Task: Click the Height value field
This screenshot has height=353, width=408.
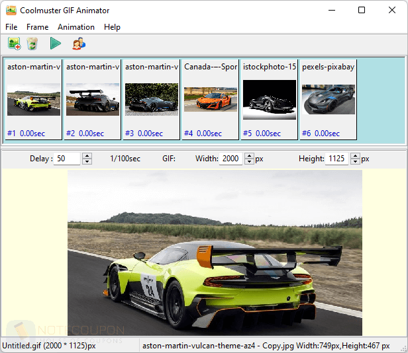Action: pos(337,159)
